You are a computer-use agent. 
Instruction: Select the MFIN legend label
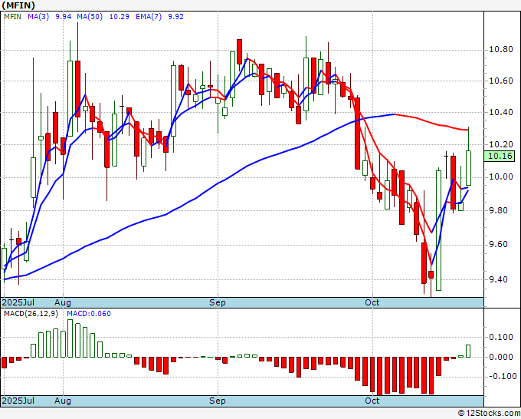[x=12, y=17]
